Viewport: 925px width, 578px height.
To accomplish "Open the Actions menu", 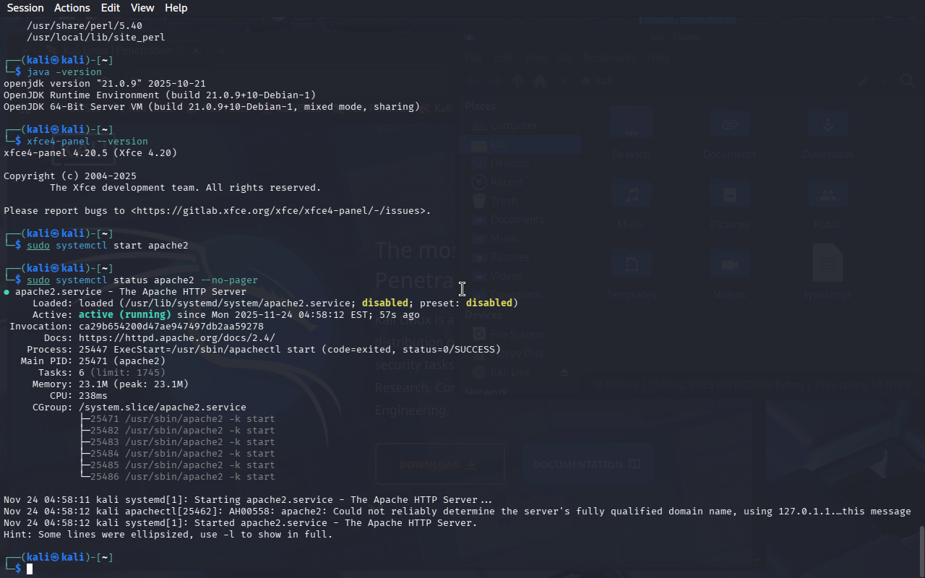I will click(72, 8).
